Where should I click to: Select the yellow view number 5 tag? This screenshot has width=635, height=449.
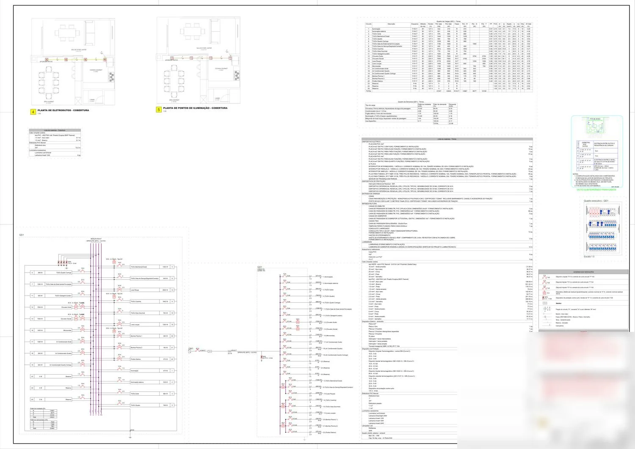coord(159,110)
